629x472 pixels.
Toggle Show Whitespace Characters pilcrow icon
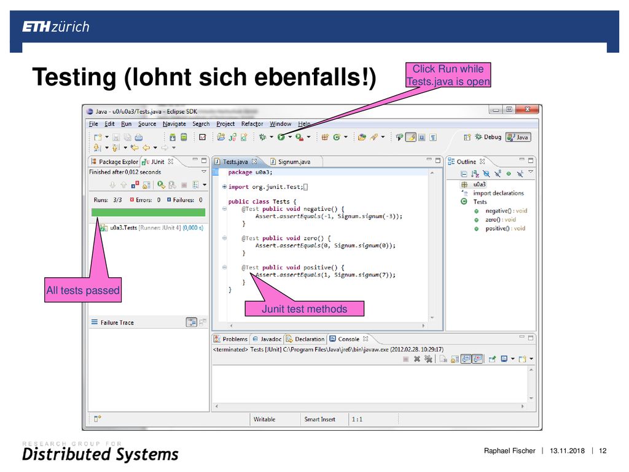click(433, 137)
